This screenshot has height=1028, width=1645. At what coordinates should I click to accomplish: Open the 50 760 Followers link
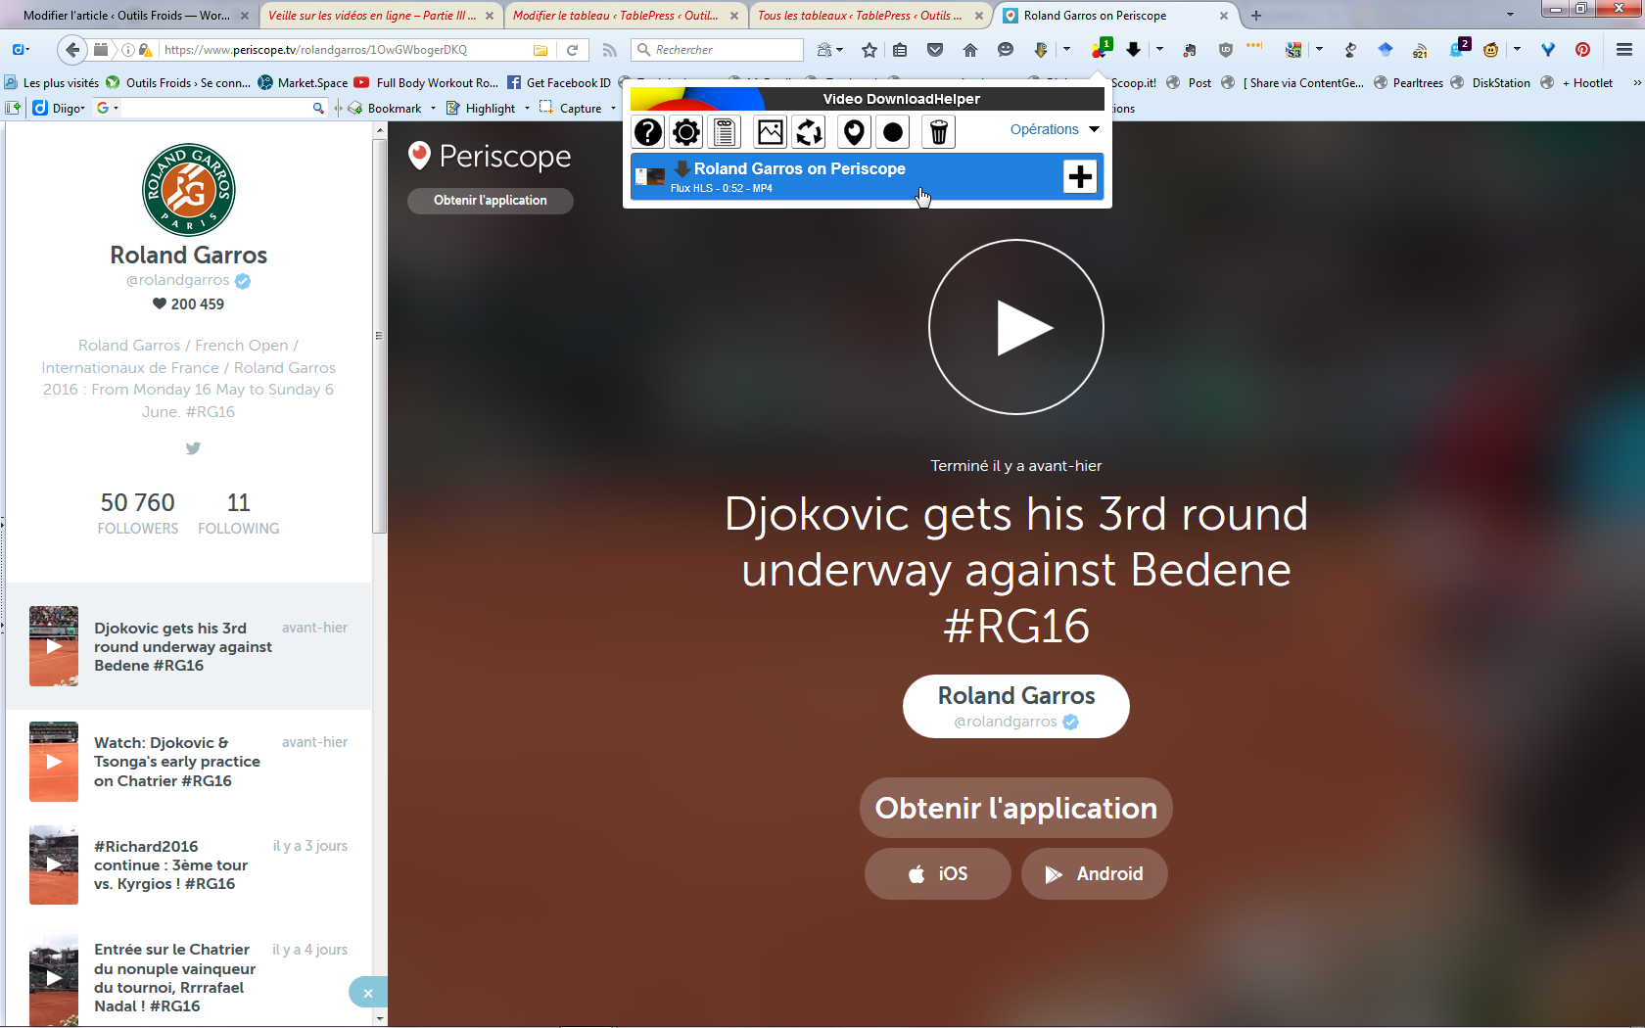pyautogui.click(x=138, y=513)
